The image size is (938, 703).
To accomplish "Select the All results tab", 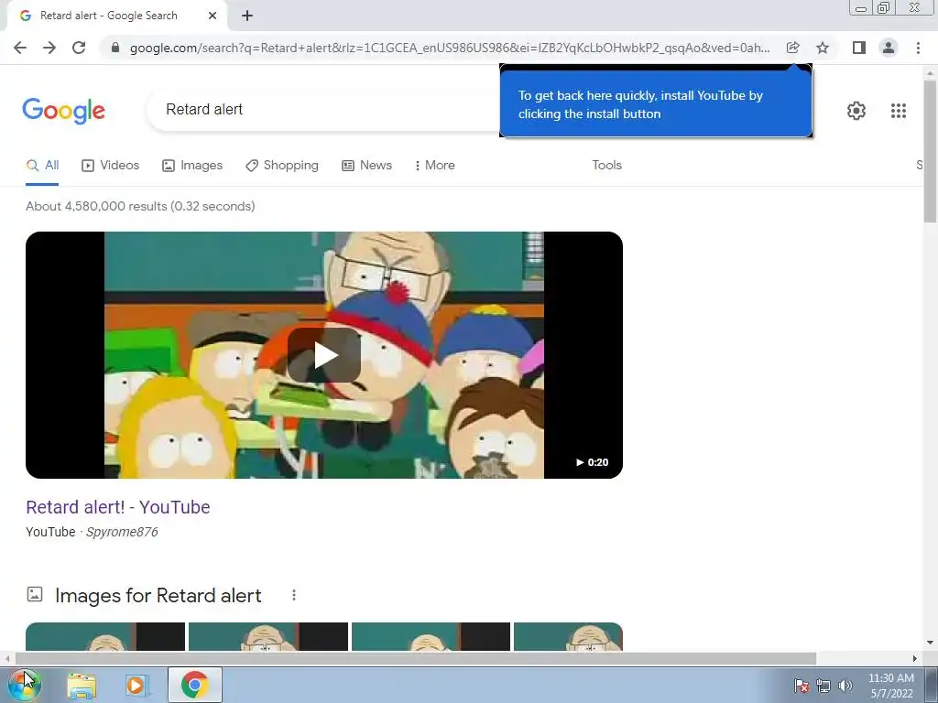I will 42,166.
